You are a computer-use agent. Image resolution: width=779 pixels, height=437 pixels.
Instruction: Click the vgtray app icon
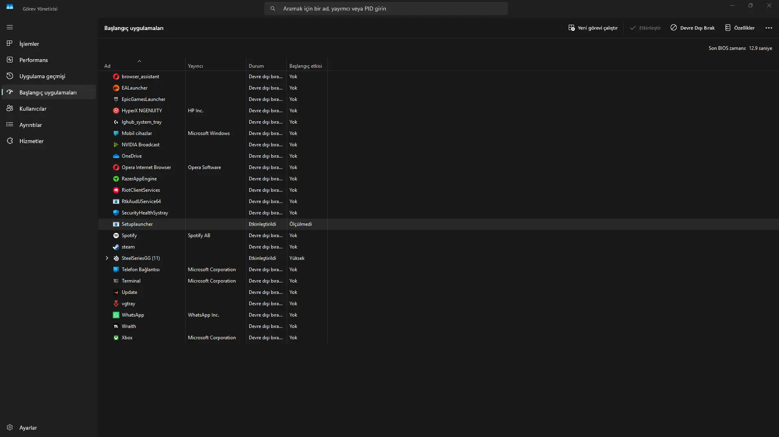pos(116,304)
